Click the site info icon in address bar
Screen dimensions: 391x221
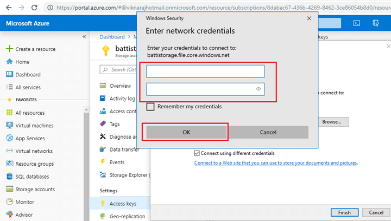[50, 8]
